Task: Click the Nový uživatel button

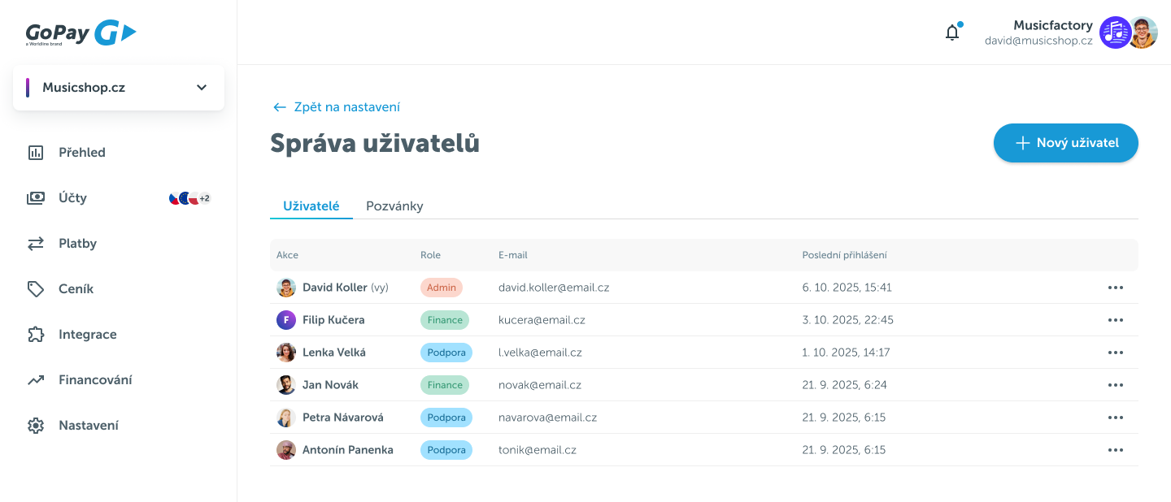Action: tap(1065, 143)
